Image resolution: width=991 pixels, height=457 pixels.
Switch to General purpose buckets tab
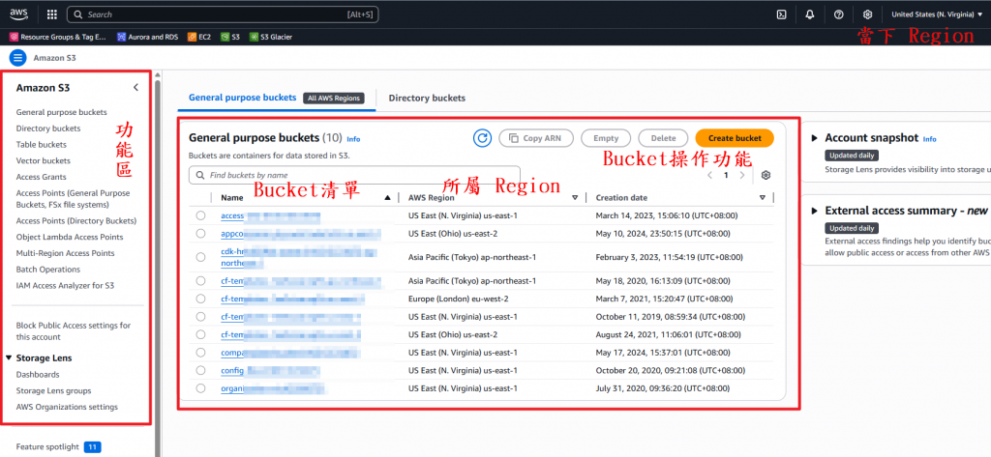click(242, 98)
